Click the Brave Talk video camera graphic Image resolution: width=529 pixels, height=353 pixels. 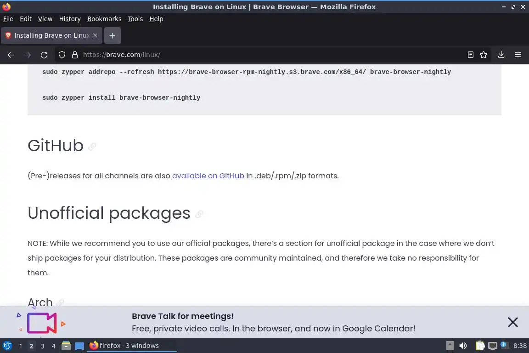(41, 323)
